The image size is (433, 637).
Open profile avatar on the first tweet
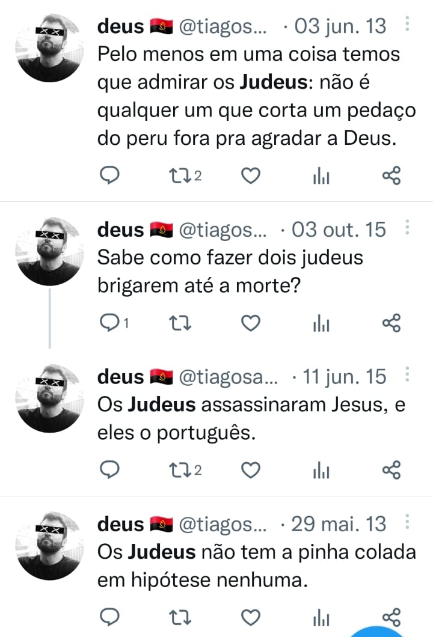coord(49,48)
